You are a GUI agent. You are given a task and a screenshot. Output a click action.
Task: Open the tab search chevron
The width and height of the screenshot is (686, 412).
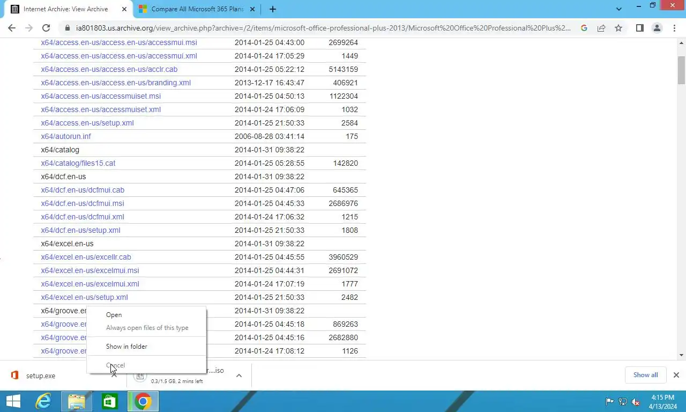click(619, 9)
